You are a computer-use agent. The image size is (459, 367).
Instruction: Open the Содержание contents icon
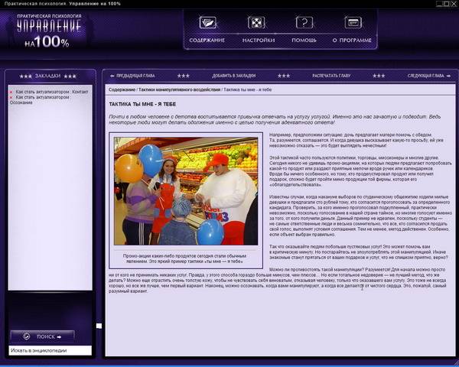207,23
